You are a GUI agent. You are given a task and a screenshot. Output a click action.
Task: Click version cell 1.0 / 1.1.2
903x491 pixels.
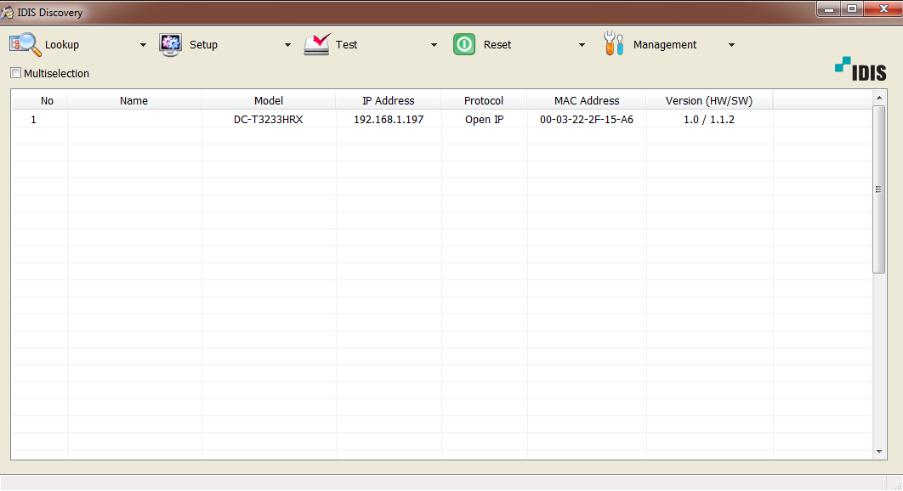point(709,119)
